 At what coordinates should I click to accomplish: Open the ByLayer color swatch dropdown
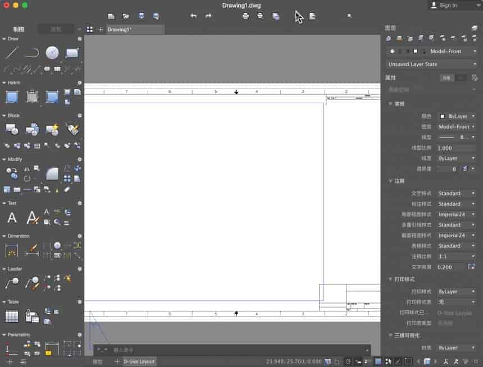pyautogui.click(x=457, y=116)
